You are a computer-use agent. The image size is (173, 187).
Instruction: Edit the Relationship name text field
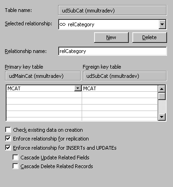pos(113,51)
